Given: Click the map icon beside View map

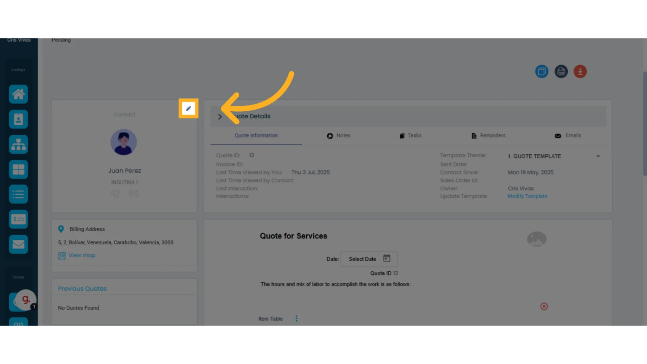Looking at the screenshot, I should tap(62, 256).
